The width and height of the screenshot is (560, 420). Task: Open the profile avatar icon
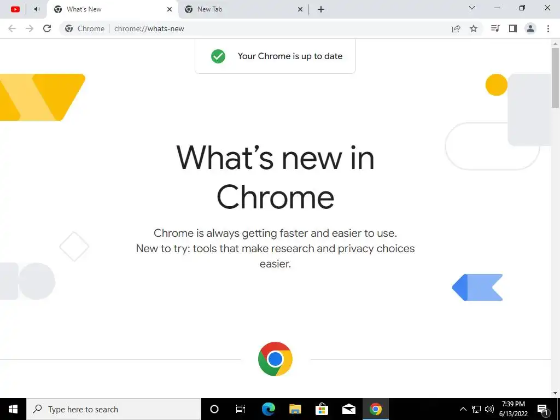point(530,28)
